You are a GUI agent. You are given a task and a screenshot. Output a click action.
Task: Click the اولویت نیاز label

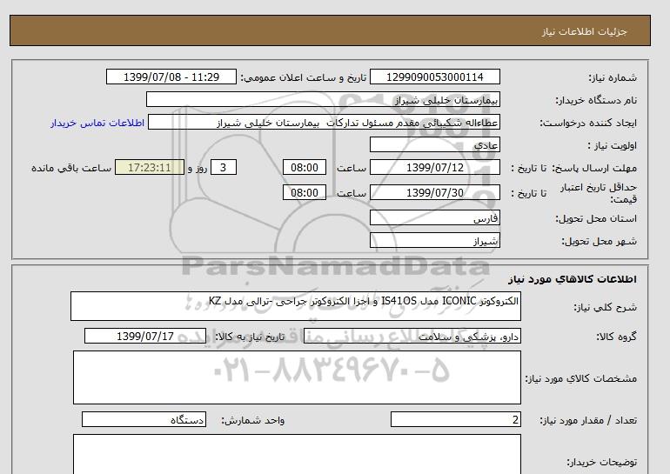point(613,145)
